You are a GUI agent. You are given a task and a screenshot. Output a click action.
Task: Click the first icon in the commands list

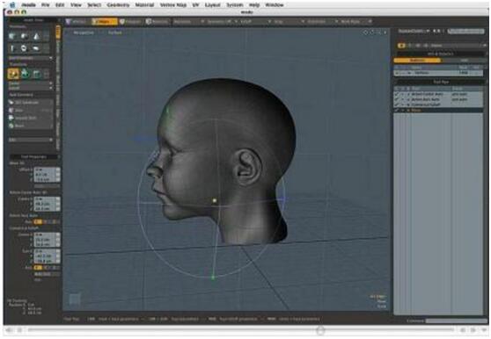(x=11, y=102)
